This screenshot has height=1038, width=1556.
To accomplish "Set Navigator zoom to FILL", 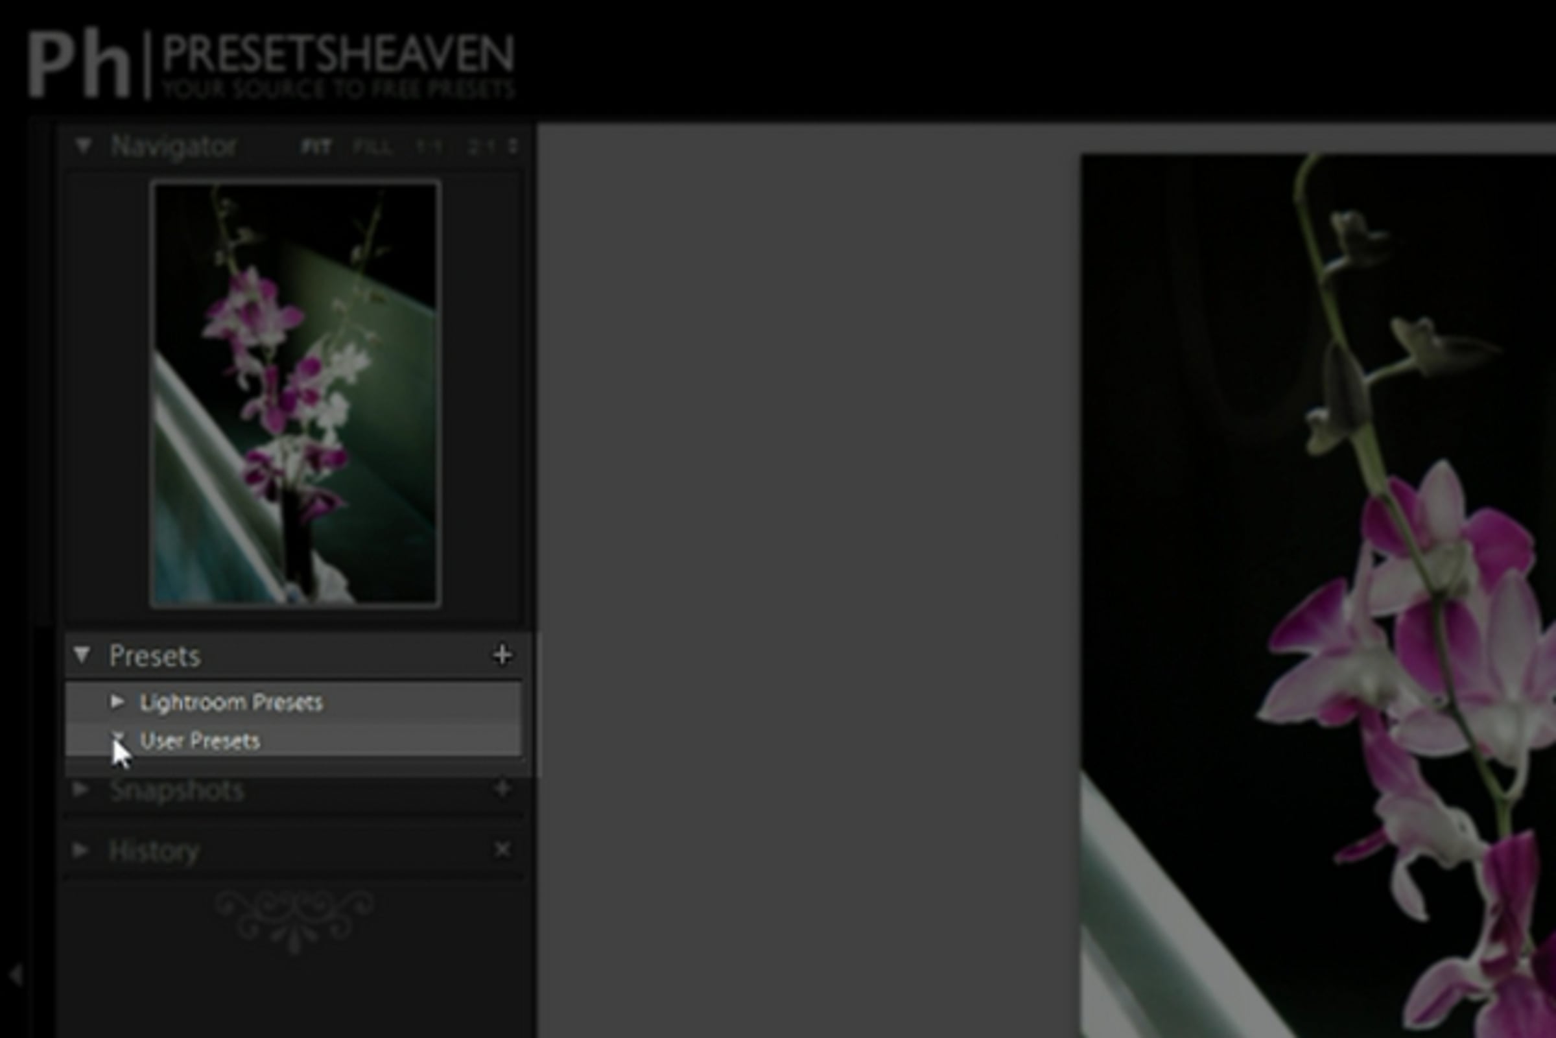I will click(x=373, y=147).
